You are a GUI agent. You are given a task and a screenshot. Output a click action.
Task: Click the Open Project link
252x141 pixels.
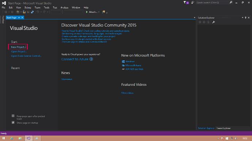point(19,52)
